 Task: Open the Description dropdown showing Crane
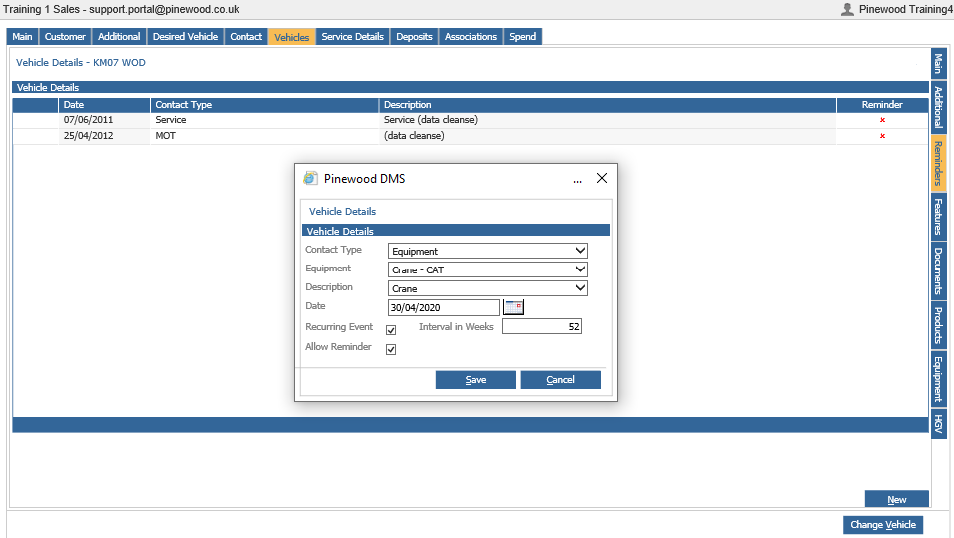pyautogui.click(x=487, y=287)
